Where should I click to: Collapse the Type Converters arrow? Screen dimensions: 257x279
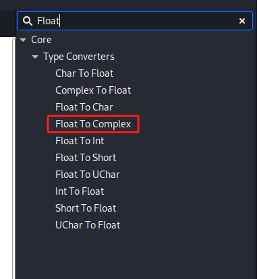35,57
